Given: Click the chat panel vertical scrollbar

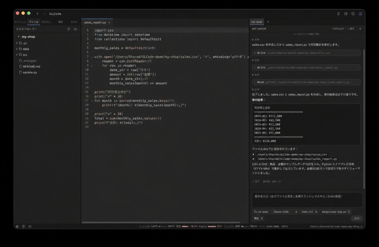Looking at the screenshot, I should coord(364,119).
